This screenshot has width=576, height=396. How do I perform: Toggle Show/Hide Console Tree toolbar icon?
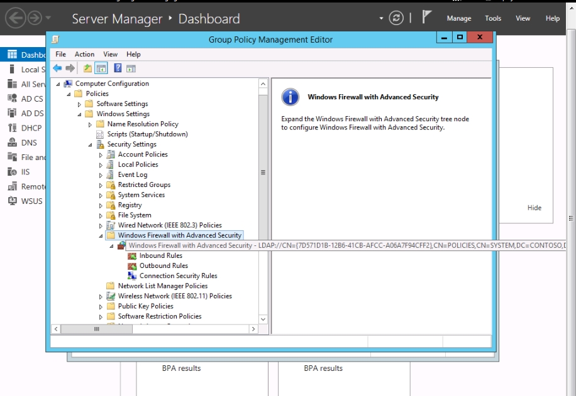[x=101, y=68]
